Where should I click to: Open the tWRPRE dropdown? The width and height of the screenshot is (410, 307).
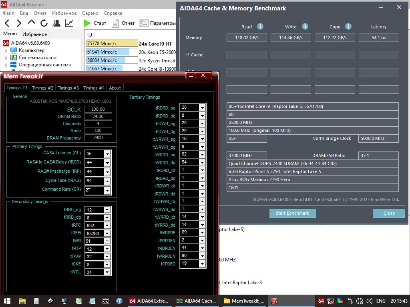pyautogui.click(x=202, y=232)
